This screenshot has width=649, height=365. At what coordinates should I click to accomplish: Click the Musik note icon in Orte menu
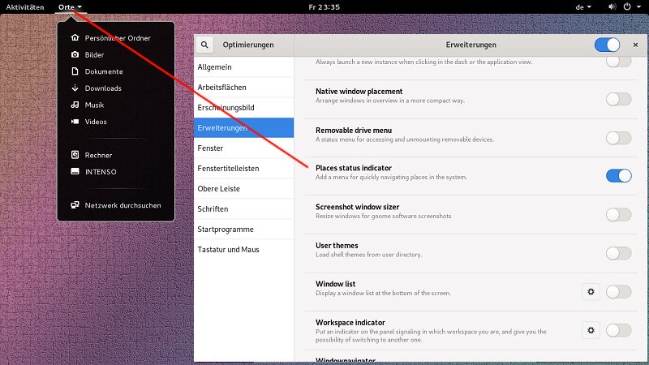[x=75, y=105]
